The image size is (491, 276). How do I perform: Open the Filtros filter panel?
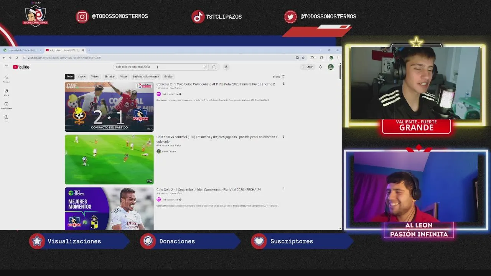[x=278, y=77]
